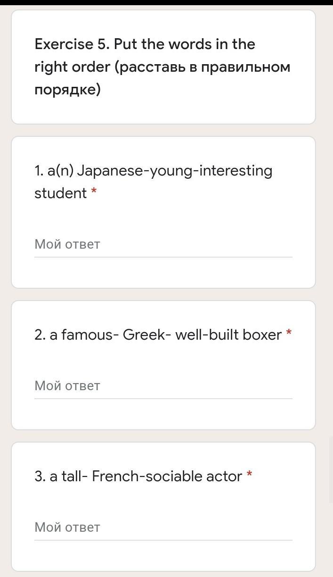The width and height of the screenshot is (333, 577).
Task: Click the answer field under the boxer question
Action: pyautogui.click(x=163, y=386)
